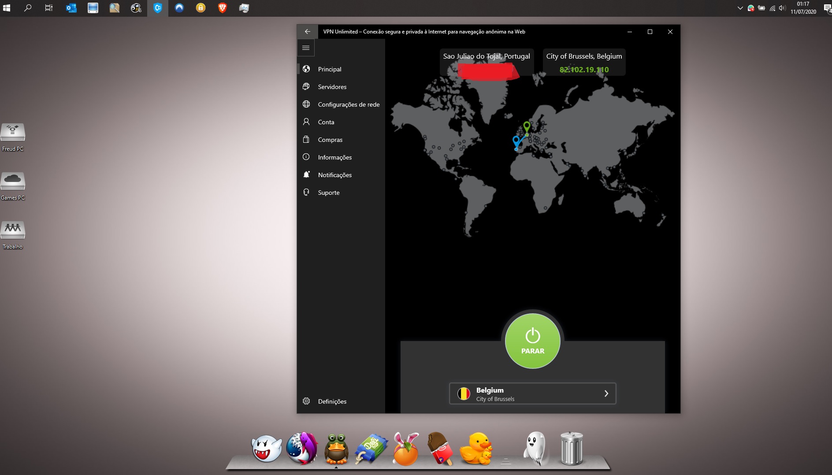This screenshot has width=832, height=475.
Task: Show hidden system tray icons
Action: click(740, 8)
